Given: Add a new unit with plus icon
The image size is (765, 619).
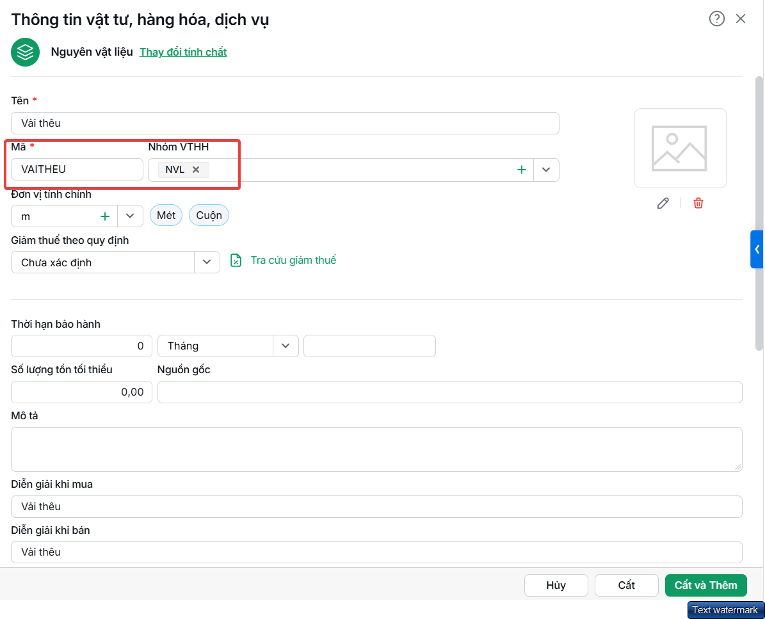Looking at the screenshot, I should [x=105, y=216].
